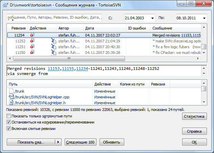Open the 'Показать ряд...' split button arrow

(58, 142)
